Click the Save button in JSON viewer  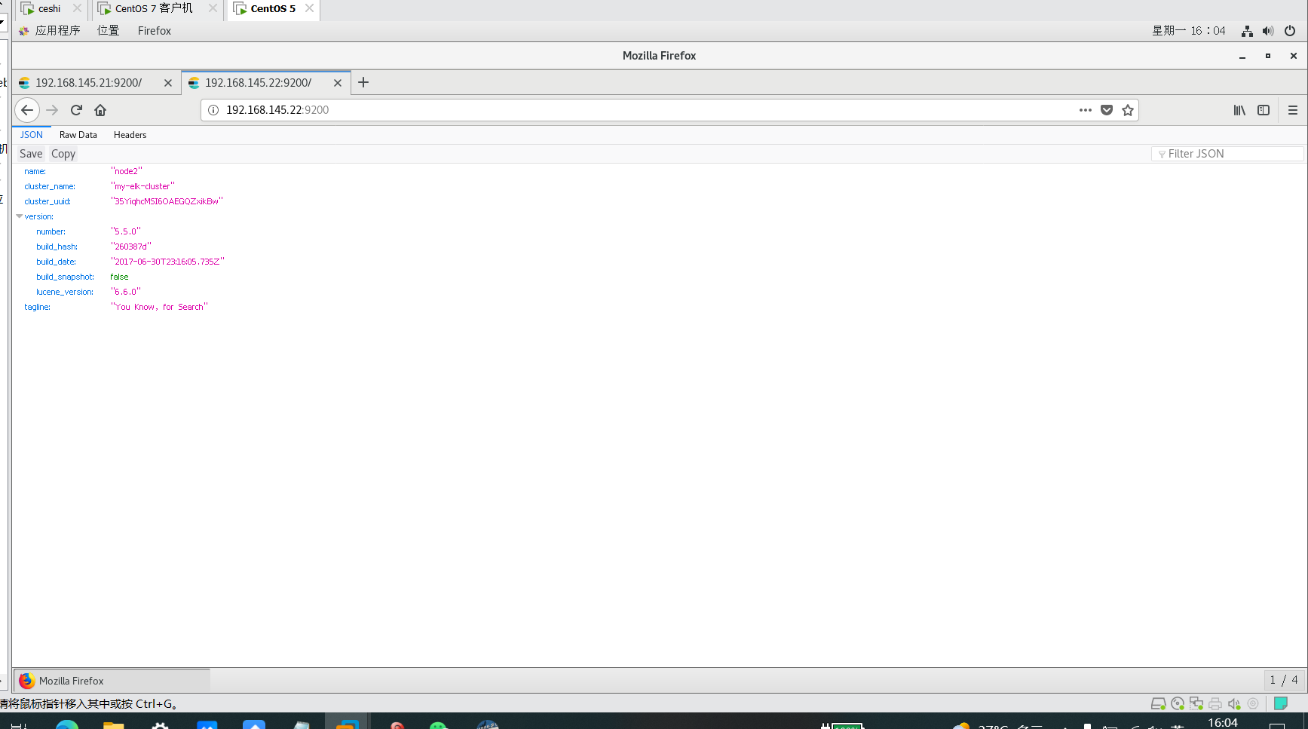(x=31, y=154)
